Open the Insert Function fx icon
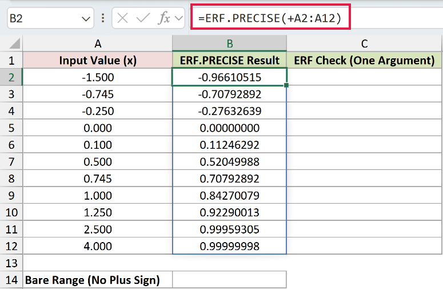The width and height of the screenshot is (443, 289). coord(164,18)
